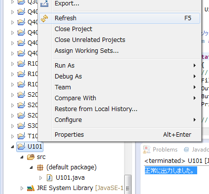Click the default package icon

click(40, 167)
